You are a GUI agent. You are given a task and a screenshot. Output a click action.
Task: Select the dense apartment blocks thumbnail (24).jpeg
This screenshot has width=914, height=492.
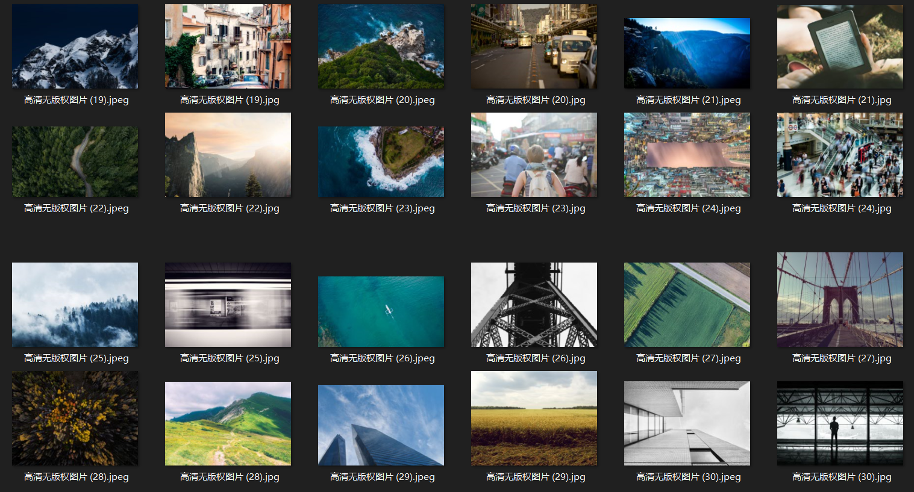tap(687, 155)
